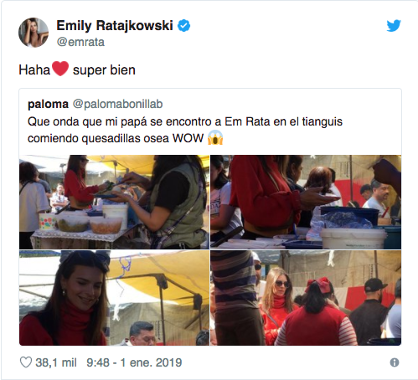The width and height of the screenshot is (418, 380).
Task: Open bottom-left photo of smiling woman
Action: (x=114, y=298)
